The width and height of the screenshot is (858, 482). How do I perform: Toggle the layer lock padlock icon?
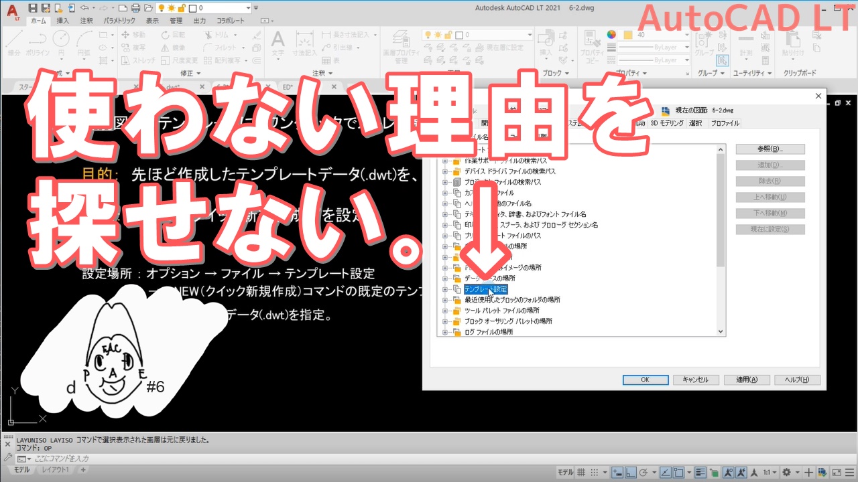[448, 35]
